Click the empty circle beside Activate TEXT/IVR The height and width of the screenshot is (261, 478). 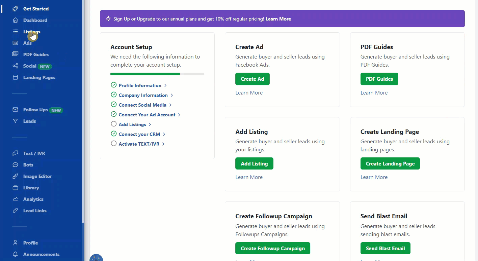coord(114,144)
